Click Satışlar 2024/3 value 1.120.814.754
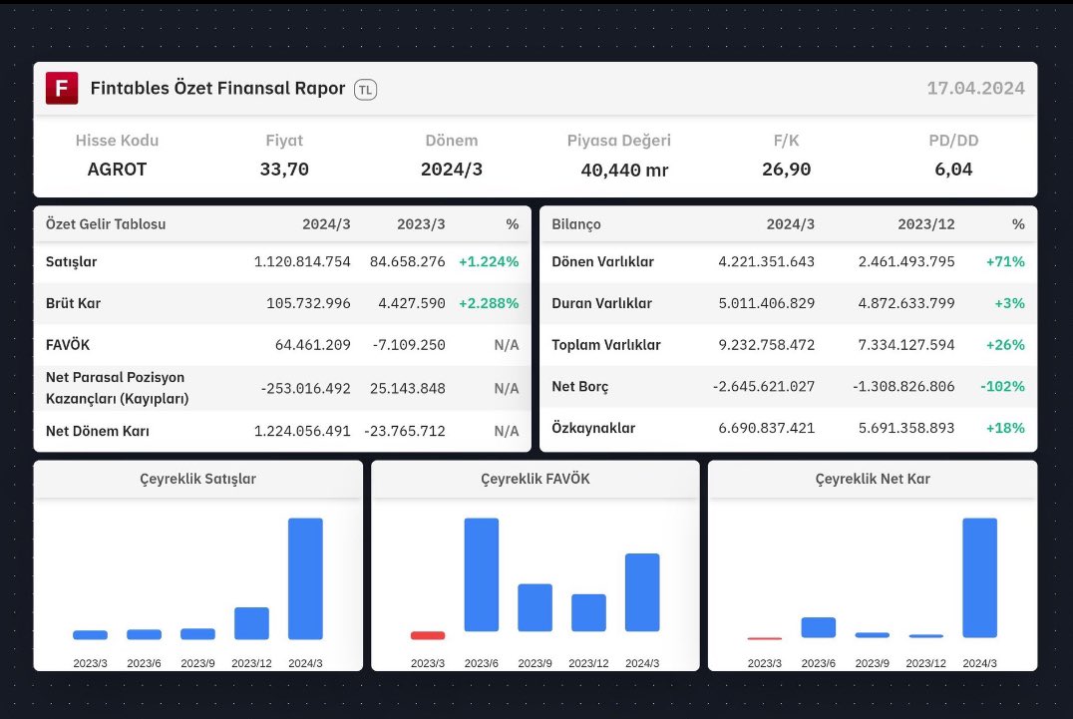 pyautogui.click(x=302, y=262)
